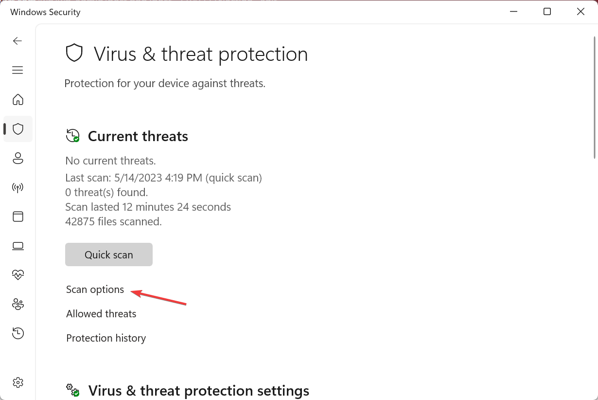Screen dimensions: 598x400
Task: Open Family options sidebar icon
Action: click(18, 304)
